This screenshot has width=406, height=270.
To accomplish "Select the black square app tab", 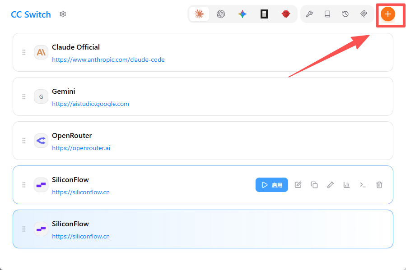I will point(264,14).
